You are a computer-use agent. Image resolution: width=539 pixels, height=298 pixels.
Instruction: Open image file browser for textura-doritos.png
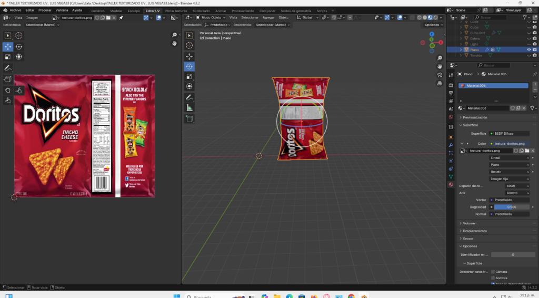point(527,151)
